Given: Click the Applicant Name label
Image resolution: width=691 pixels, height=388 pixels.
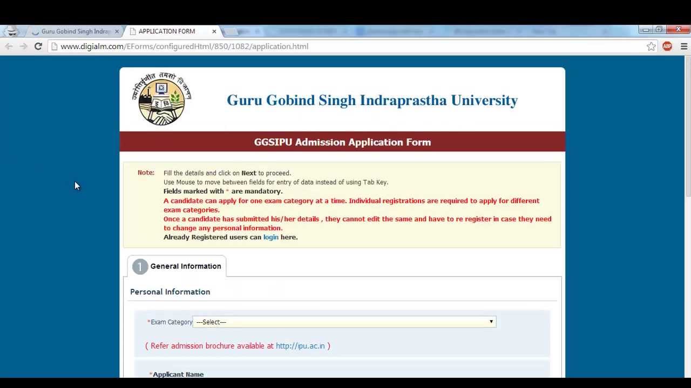Looking at the screenshot, I should coord(178,374).
